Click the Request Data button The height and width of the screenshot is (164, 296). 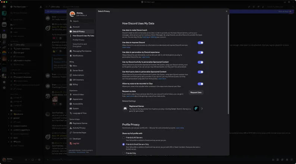coord(196,92)
